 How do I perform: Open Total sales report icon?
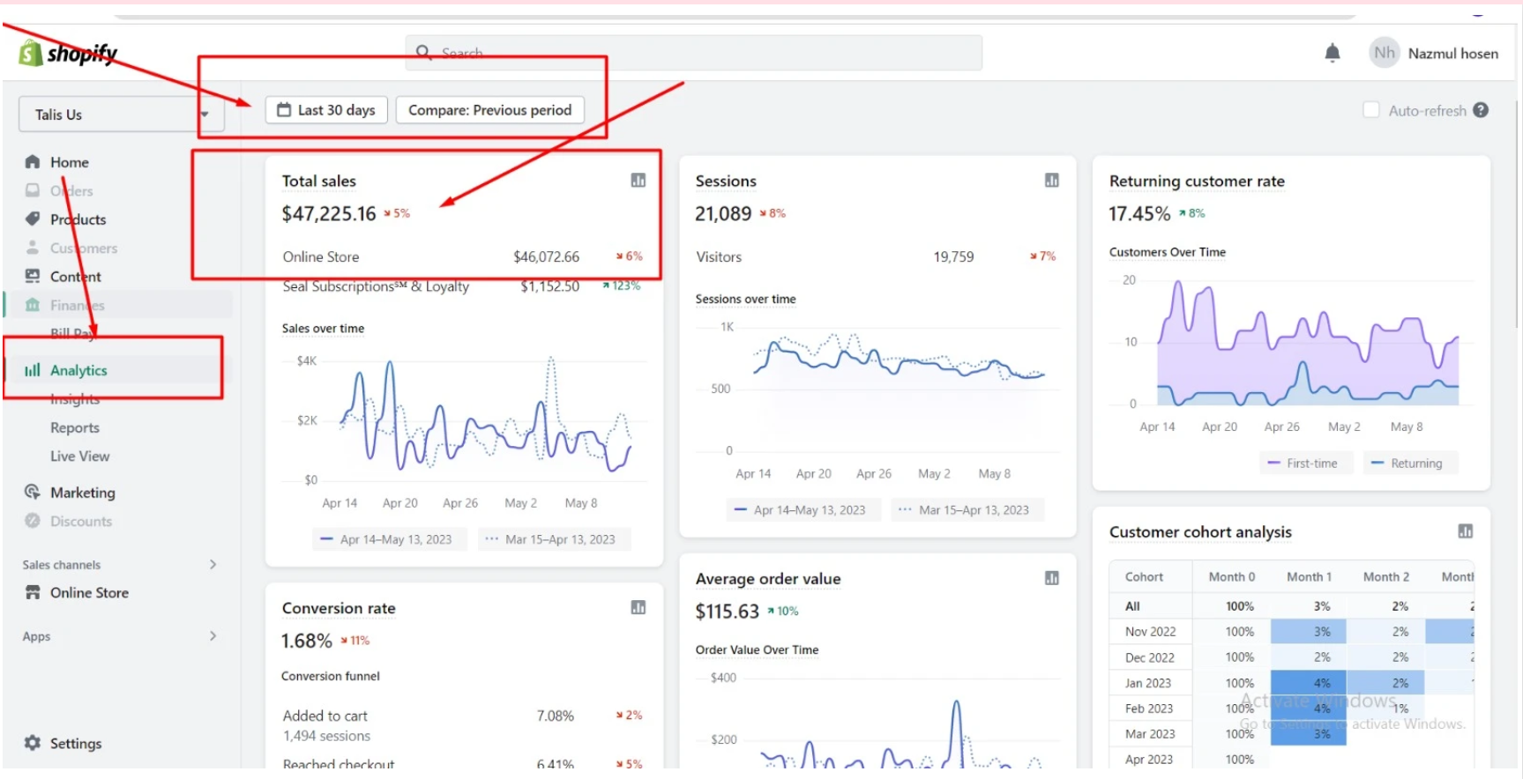[x=638, y=181]
